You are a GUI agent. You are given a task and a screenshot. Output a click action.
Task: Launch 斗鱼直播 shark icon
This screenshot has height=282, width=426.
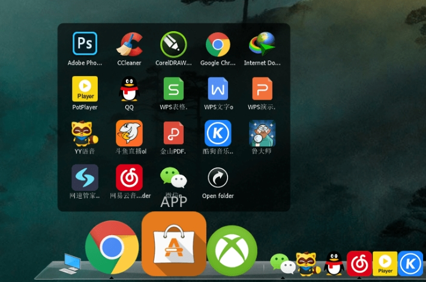(x=130, y=133)
